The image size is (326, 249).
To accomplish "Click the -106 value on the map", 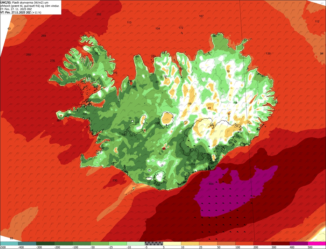I will 157,123.
